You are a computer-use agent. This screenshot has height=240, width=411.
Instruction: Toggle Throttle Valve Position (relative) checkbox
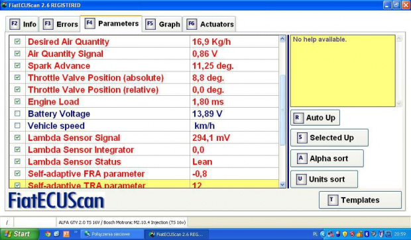17,90
